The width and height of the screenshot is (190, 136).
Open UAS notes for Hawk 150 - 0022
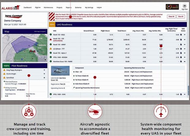181,35
